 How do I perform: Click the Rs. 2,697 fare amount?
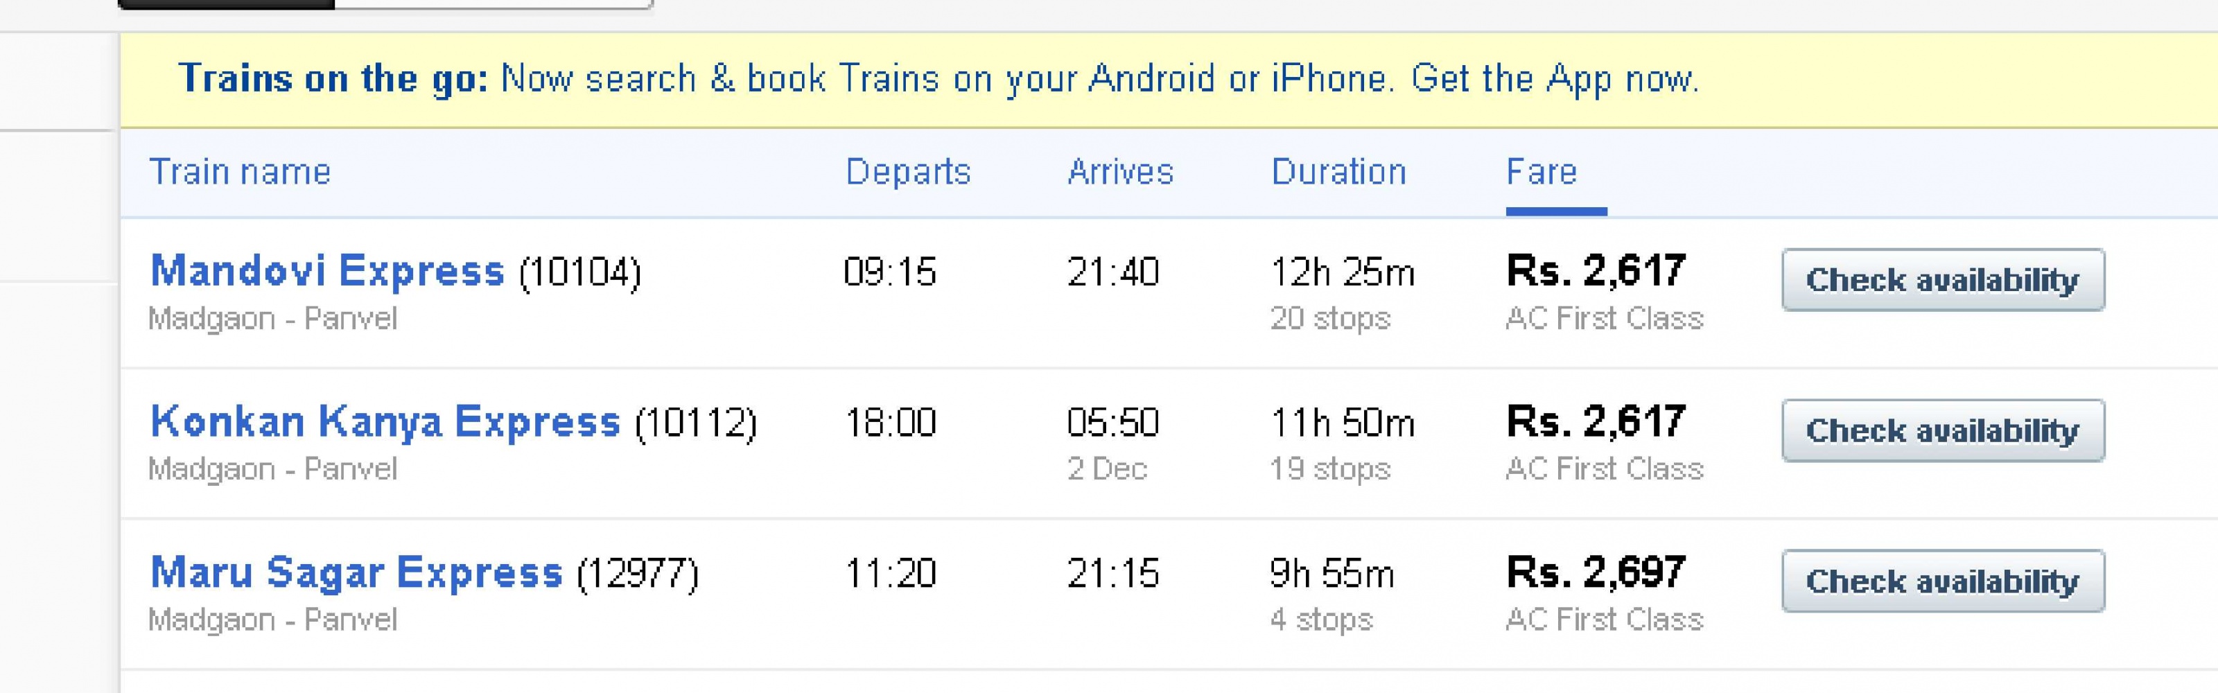click(x=1595, y=572)
